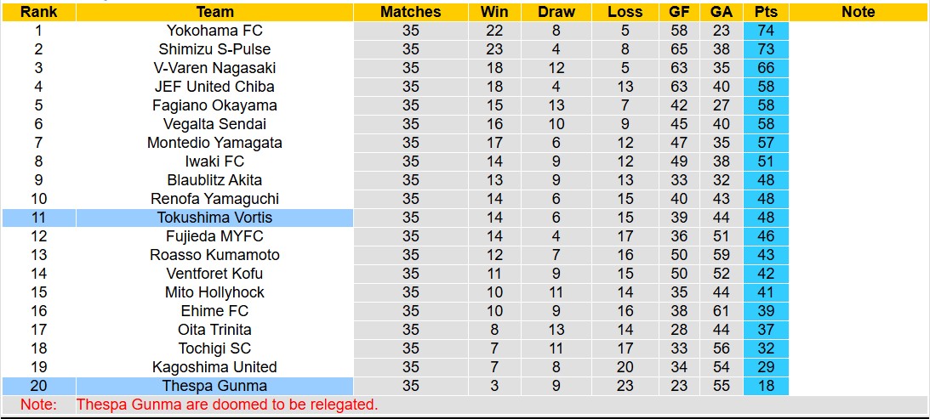Select the Draw column header

pyautogui.click(x=556, y=12)
